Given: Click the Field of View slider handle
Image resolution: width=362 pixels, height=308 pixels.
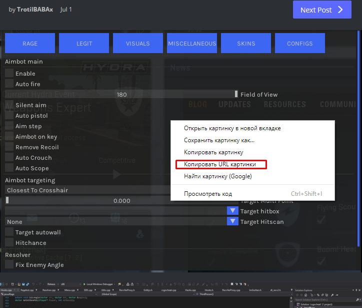Looking at the screenshot, I should [236, 94].
